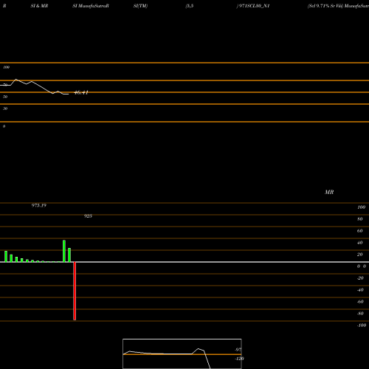Click the 100 label on RSI axis
Image resolution: width=369 pixels, height=369 pixels.
point(6,67)
